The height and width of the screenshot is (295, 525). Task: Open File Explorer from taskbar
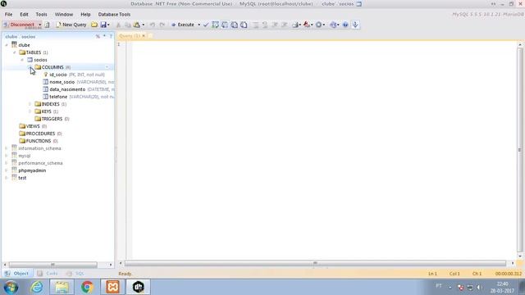[x=62, y=287]
